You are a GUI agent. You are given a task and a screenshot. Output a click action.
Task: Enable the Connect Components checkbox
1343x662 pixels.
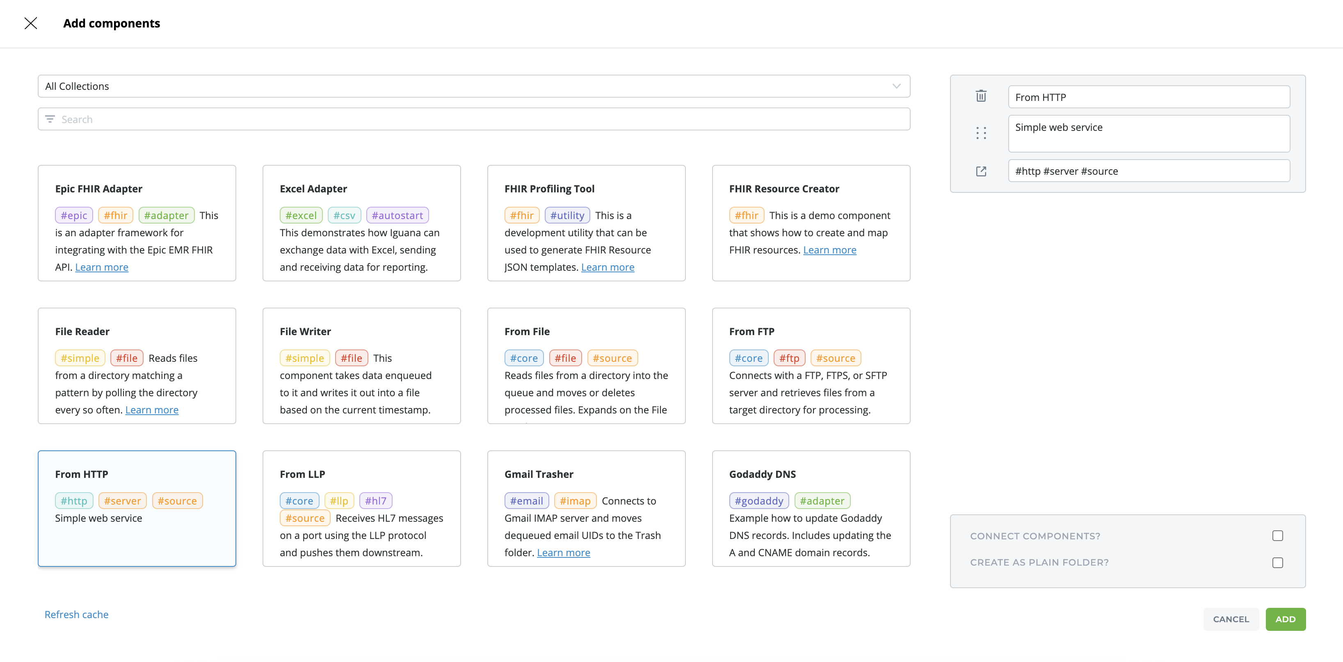pos(1277,535)
